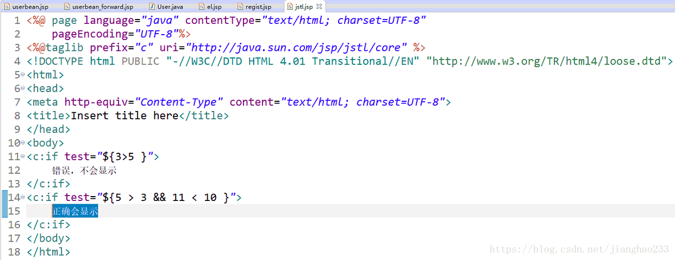The height and width of the screenshot is (260, 675).
Task: Click the http-equiv "Content-Type" value
Action: coord(179,102)
